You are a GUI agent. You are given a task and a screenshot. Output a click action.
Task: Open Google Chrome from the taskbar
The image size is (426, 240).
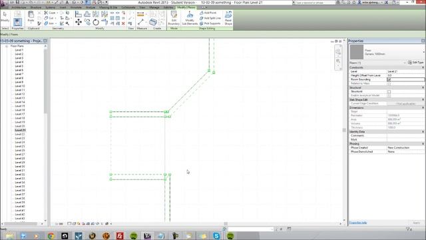(x=51, y=235)
